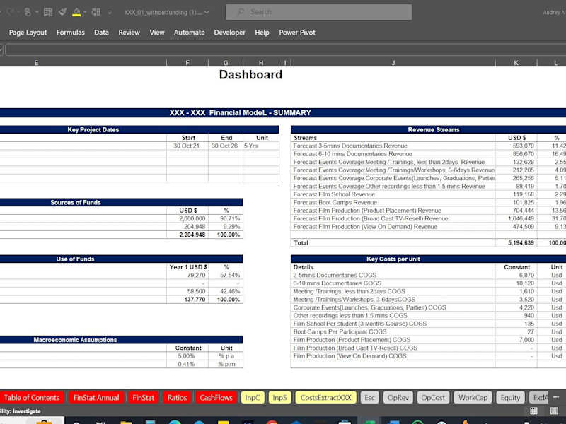Screen dimensions: 566x424
Task: Click the Search box in title bar
Action: [319, 12]
